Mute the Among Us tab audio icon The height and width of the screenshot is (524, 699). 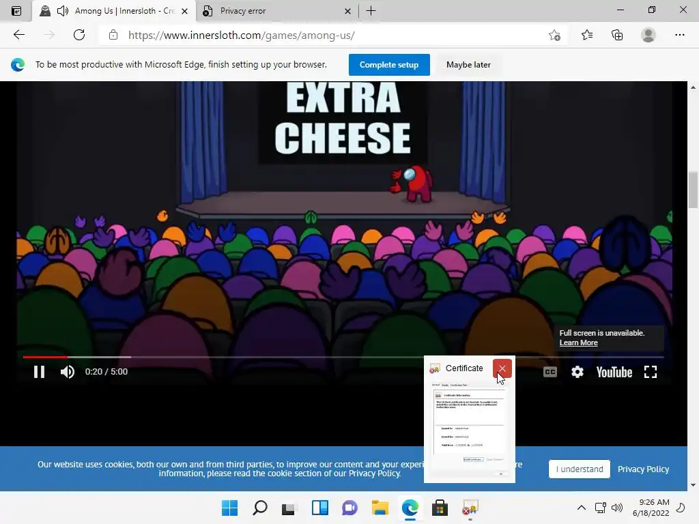coord(63,11)
